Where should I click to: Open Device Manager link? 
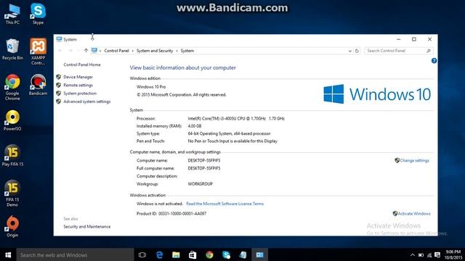(x=78, y=77)
